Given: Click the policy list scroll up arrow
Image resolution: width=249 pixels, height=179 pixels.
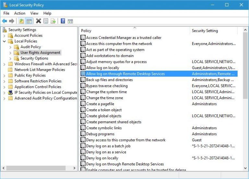Looking at the screenshot, I should (245, 30).
